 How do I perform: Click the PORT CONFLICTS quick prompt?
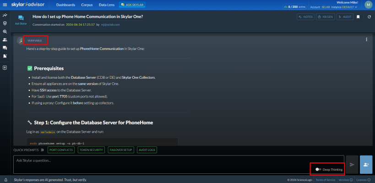61,150
